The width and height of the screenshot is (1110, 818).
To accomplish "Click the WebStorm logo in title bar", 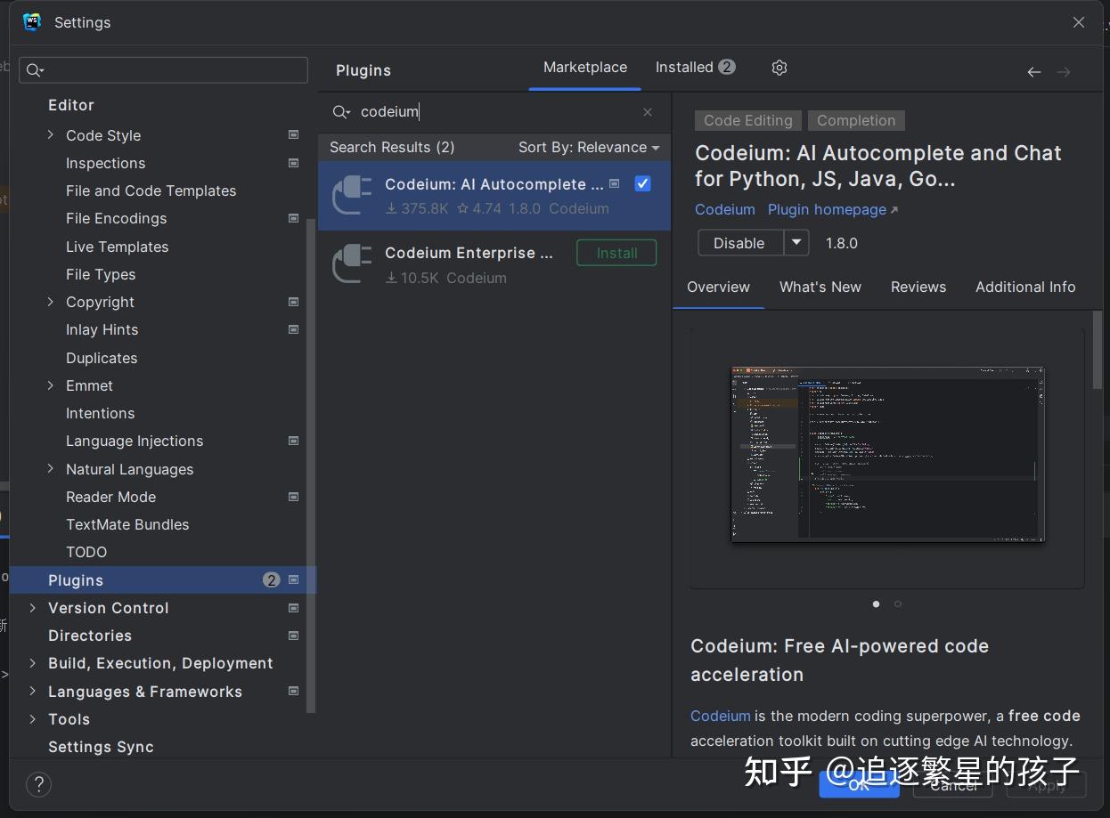I will [33, 22].
